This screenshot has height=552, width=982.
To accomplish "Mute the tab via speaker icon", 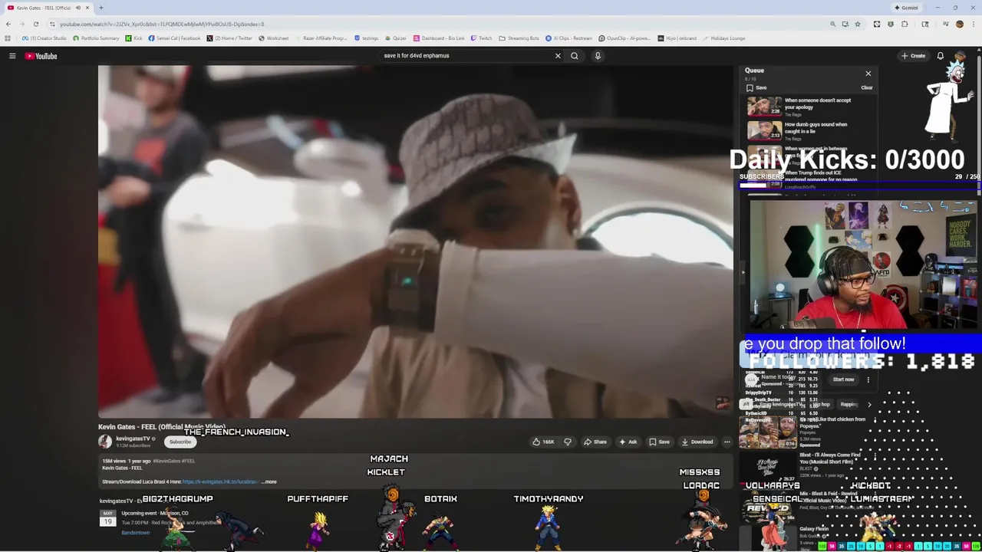I will 77,8.
